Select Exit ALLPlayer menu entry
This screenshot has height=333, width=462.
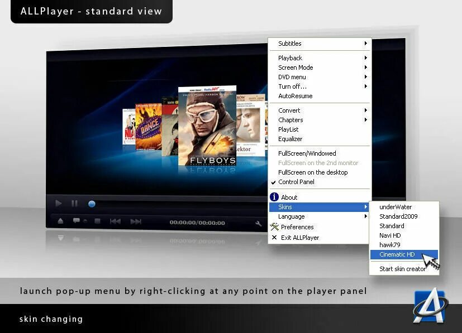tap(320, 238)
